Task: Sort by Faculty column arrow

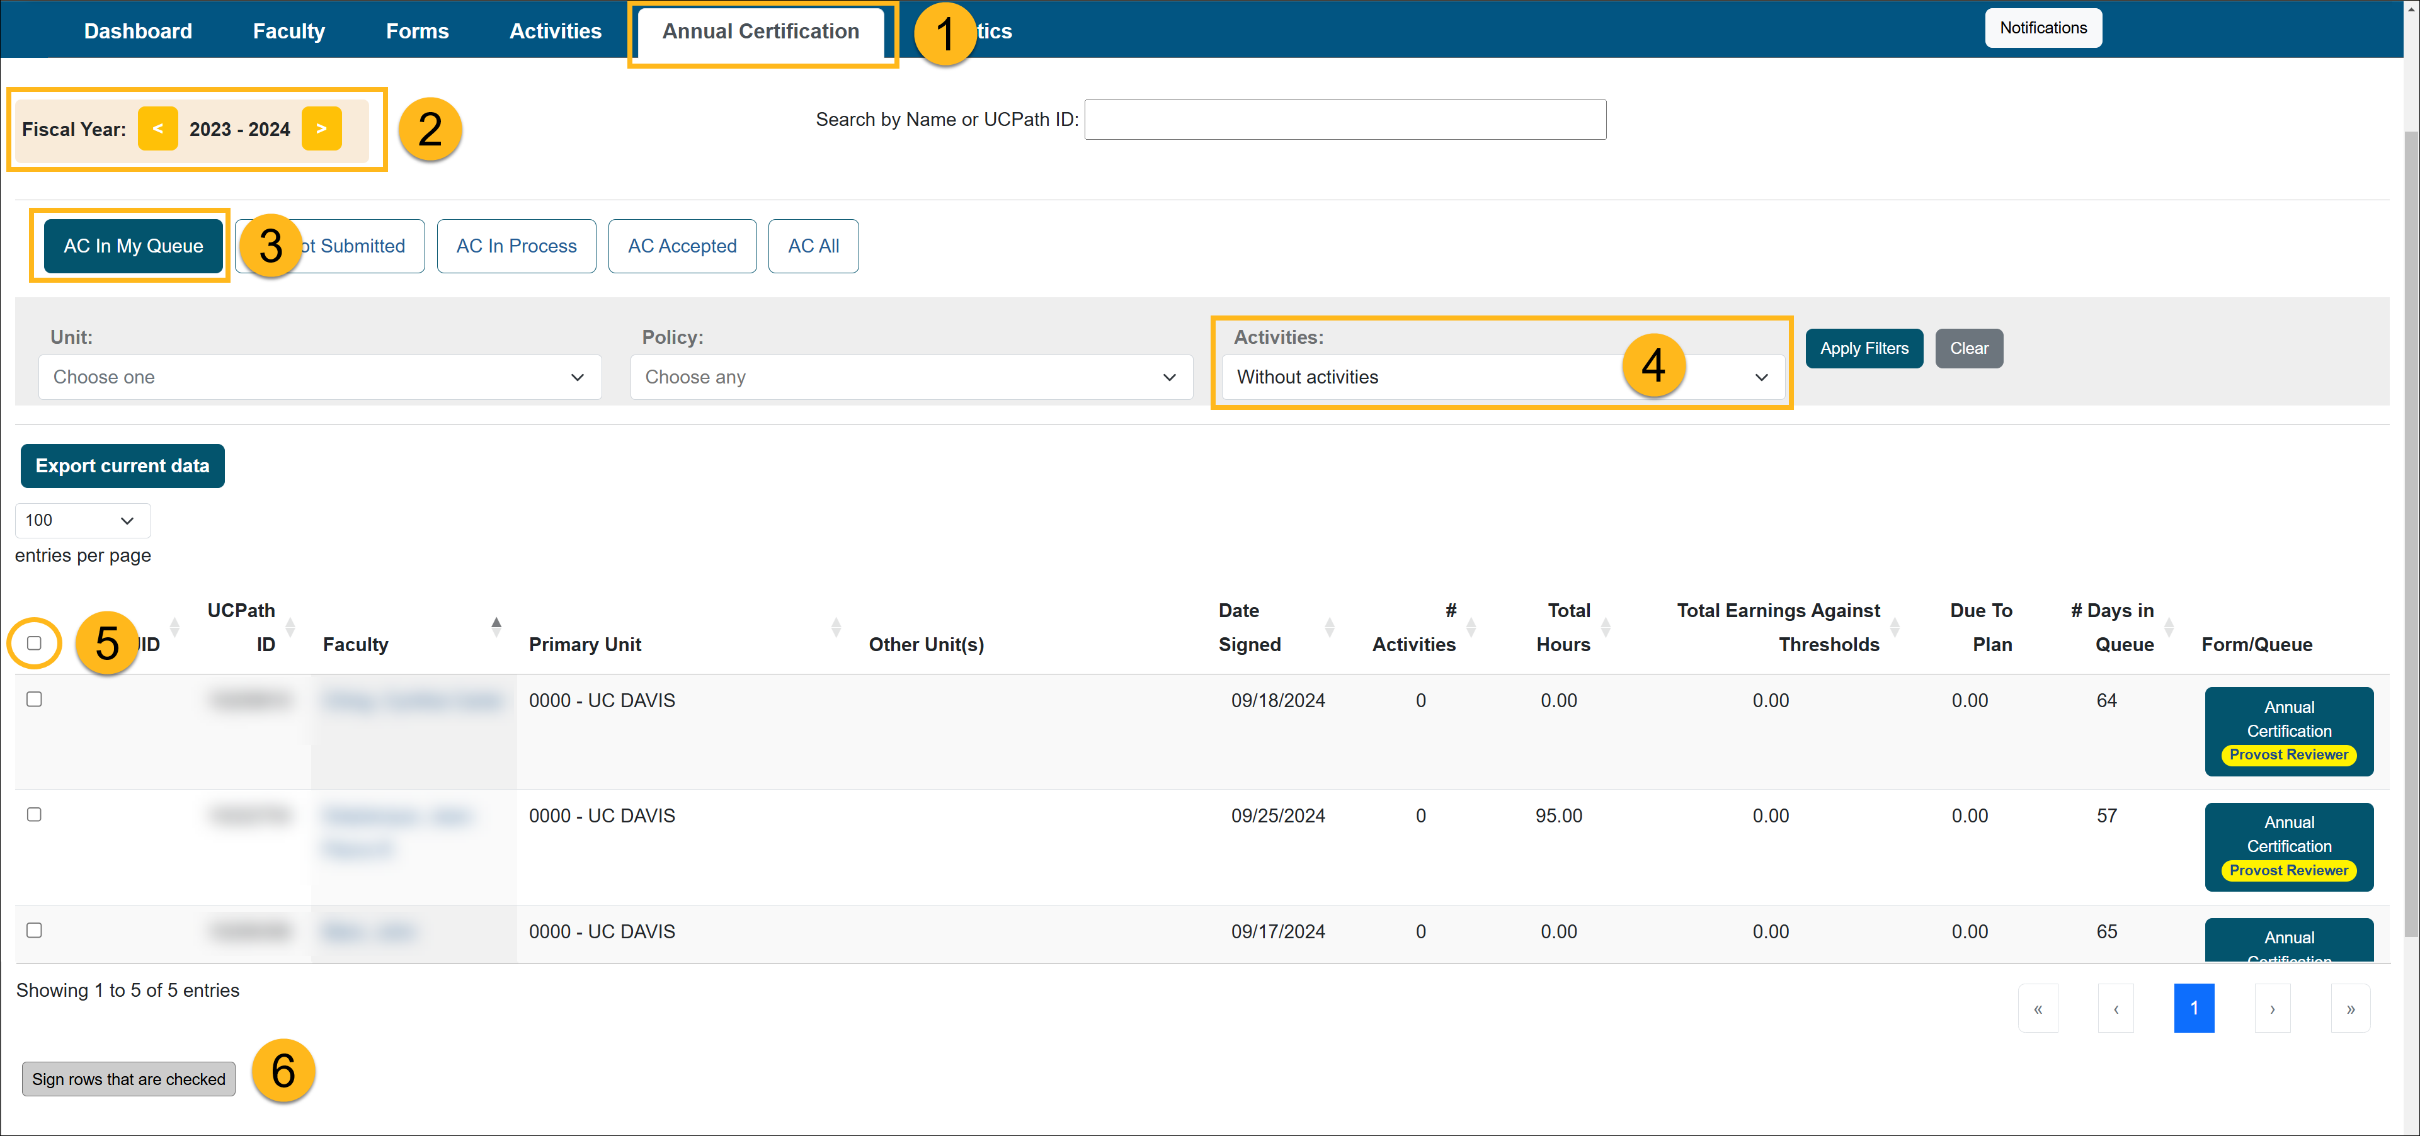Action: click(496, 627)
